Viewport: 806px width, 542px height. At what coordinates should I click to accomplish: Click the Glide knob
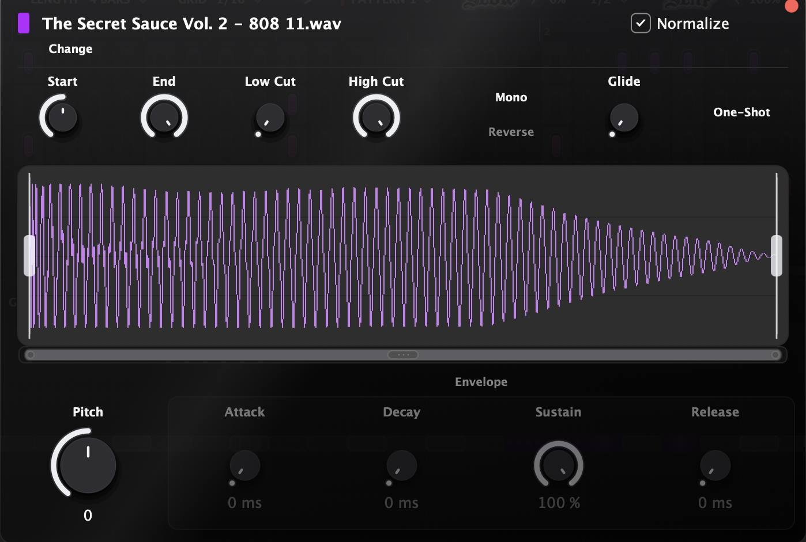pos(624,118)
